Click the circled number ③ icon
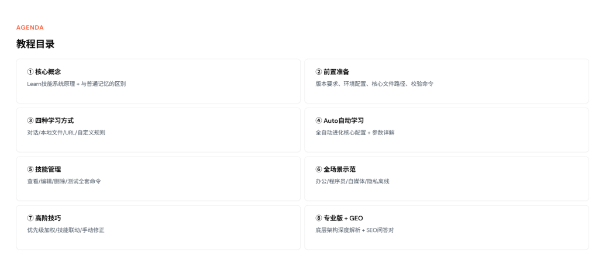The width and height of the screenshot is (599, 263). click(30, 120)
